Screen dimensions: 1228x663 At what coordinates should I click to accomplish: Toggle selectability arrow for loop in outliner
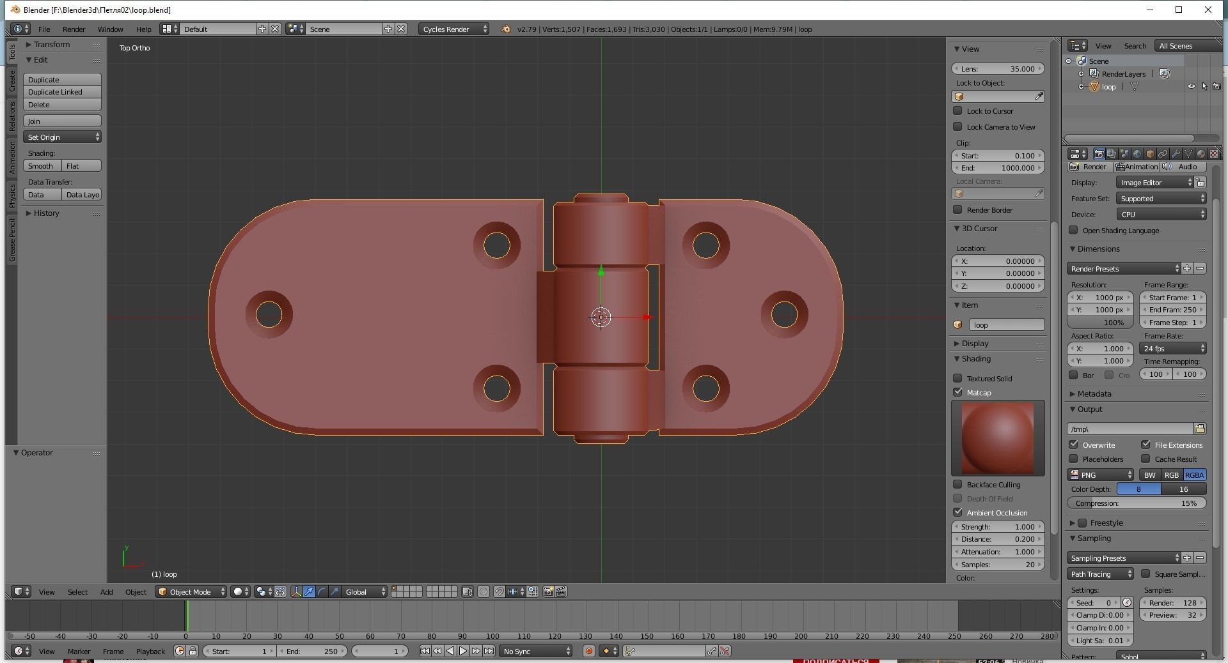pos(1204,87)
